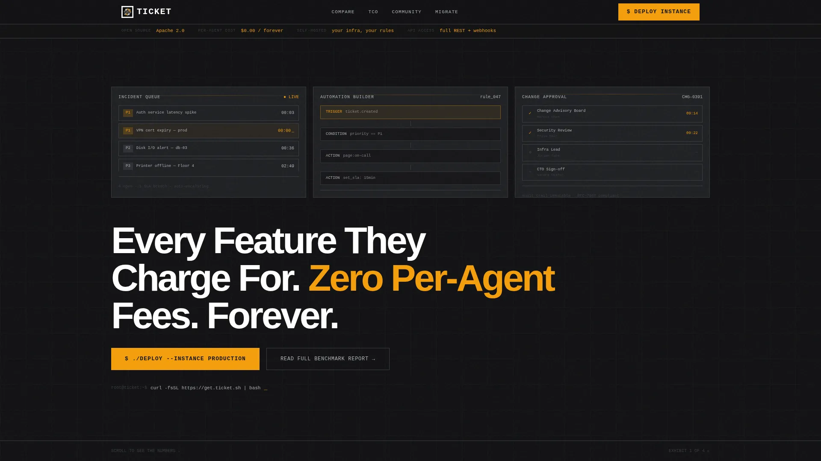Click the Security Review approval text
Image resolution: width=821 pixels, height=461 pixels.
(554, 131)
